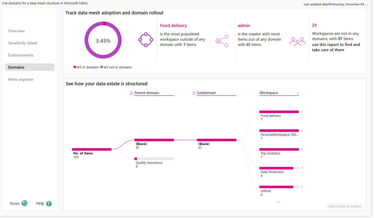Remove the Workspace level with X icon
The image size is (374, 218).
click(x=298, y=93)
